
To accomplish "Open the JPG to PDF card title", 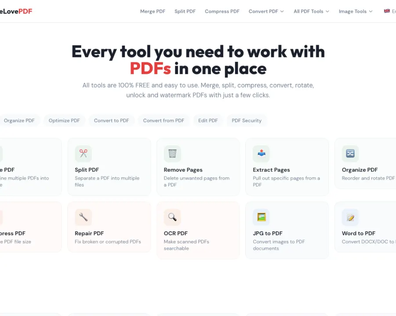I will tap(268, 233).
